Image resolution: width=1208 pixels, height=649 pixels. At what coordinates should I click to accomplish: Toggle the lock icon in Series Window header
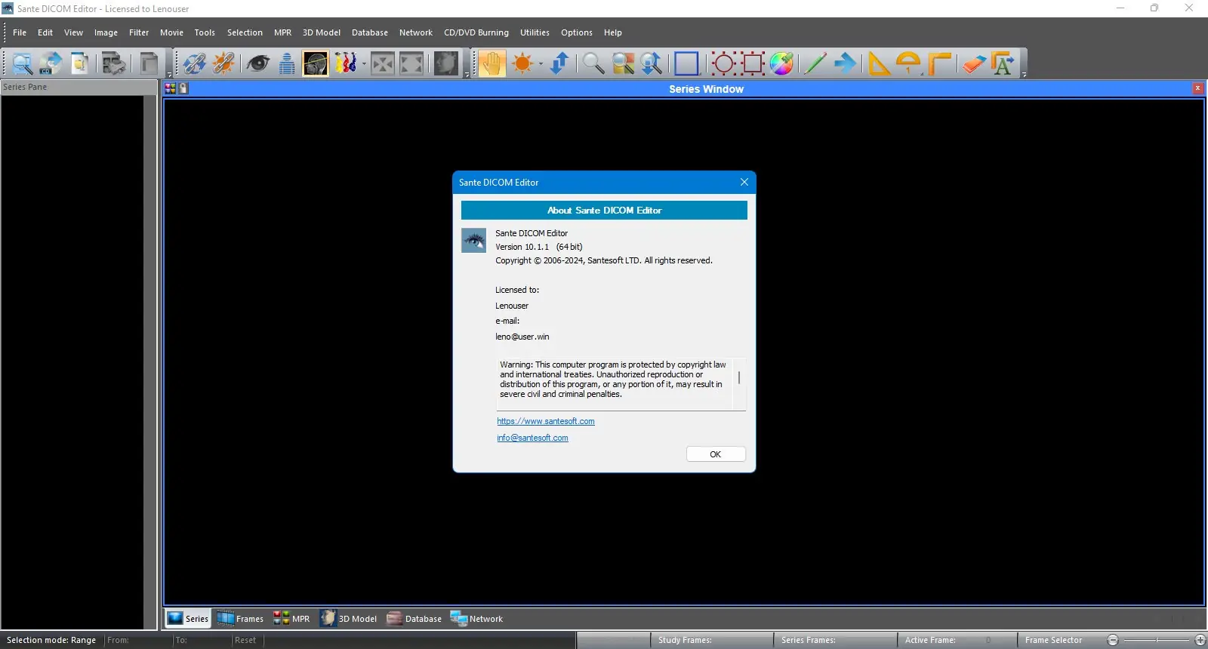pos(183,88)
